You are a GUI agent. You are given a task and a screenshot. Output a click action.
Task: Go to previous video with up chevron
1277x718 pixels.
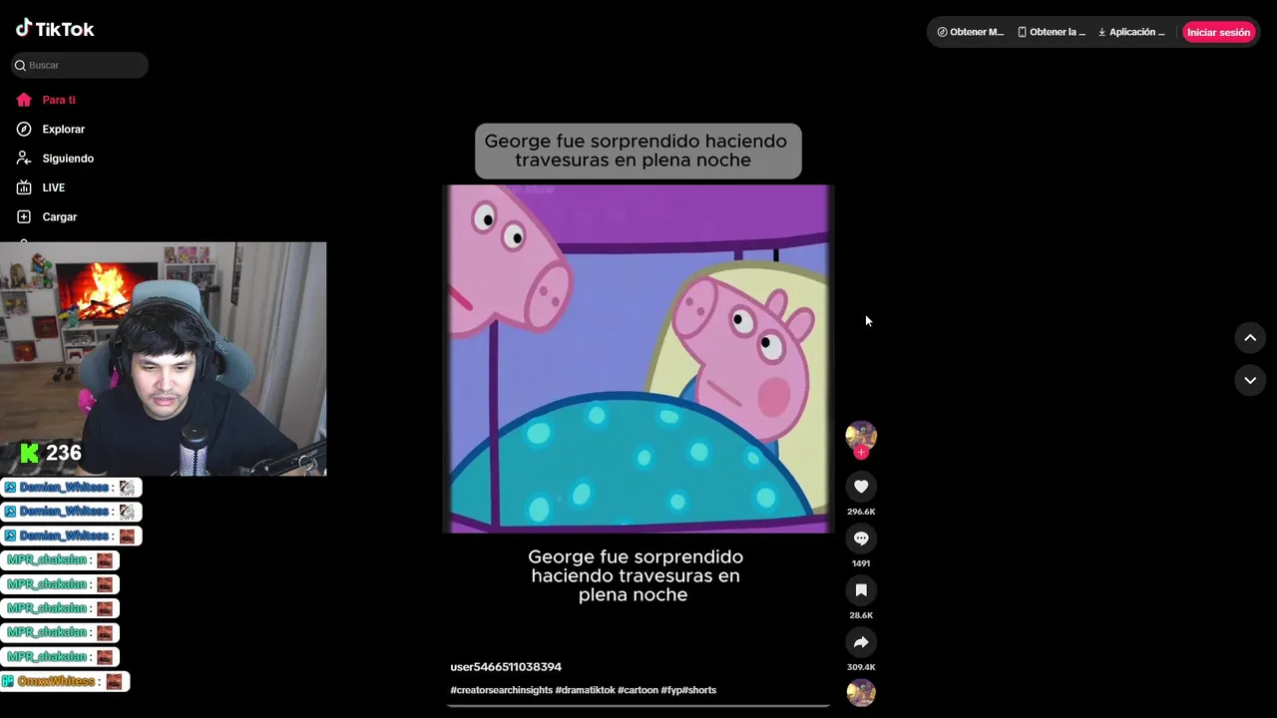pyautogui.click(x=1250, y=338)
